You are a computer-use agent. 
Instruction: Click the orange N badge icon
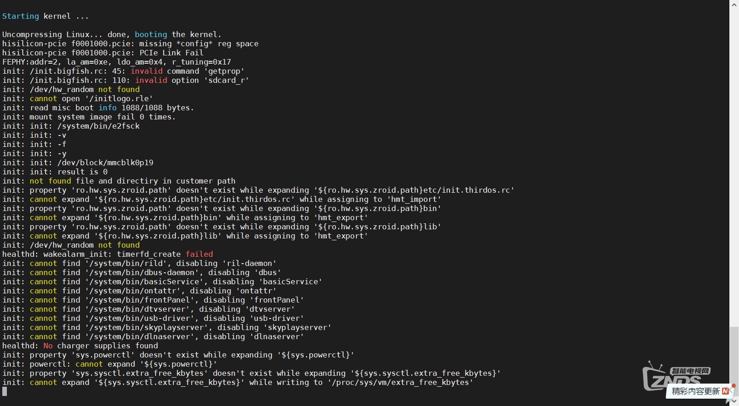725,391
